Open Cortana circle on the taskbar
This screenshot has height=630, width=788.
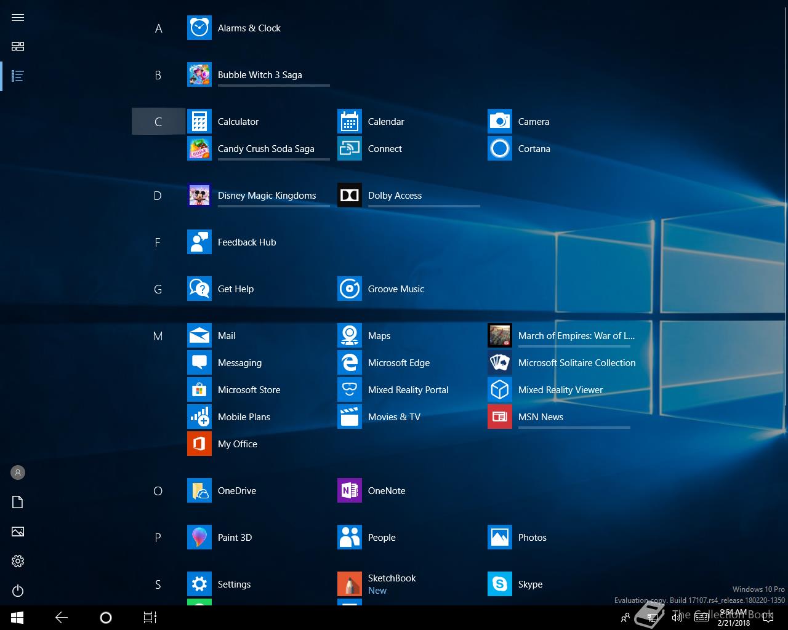coord(106,618)
